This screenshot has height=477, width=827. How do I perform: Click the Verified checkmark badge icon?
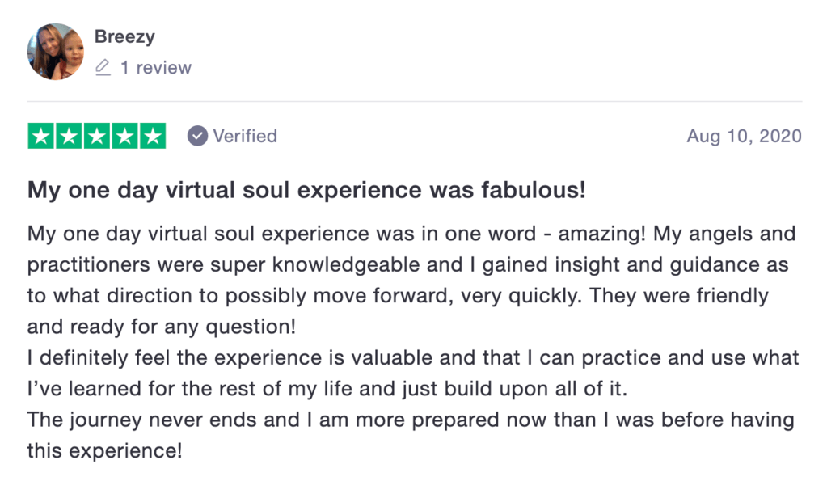tap(197, 136)
